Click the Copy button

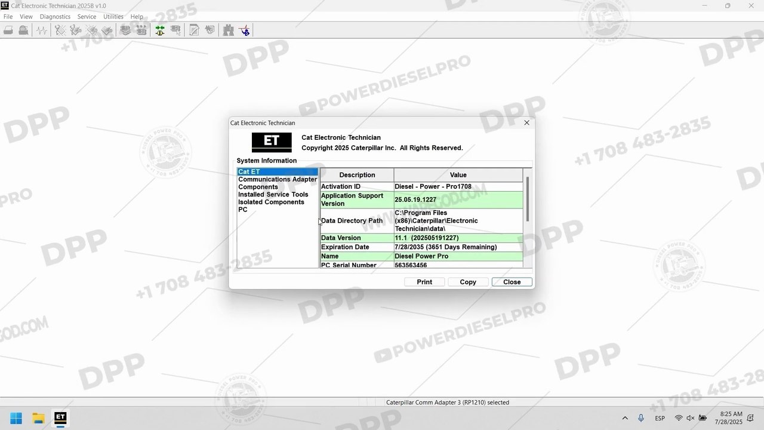pyautogui.click(x=468, y=282)
